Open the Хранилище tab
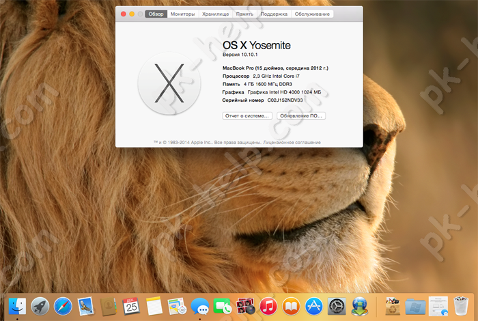The height and width of the screenshot is (321, 478). coord(216,14)
